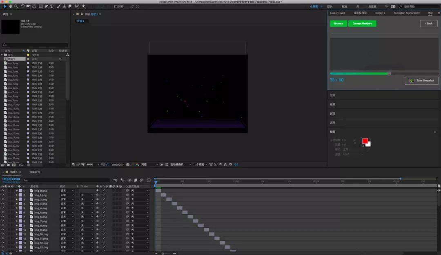
Task: Select the Hand tool in the toolbar
Action: 10,7
